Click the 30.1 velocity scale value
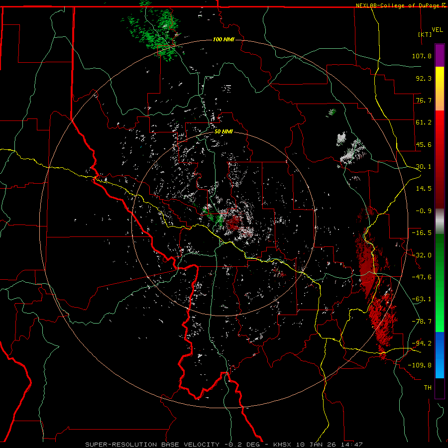 424,167
